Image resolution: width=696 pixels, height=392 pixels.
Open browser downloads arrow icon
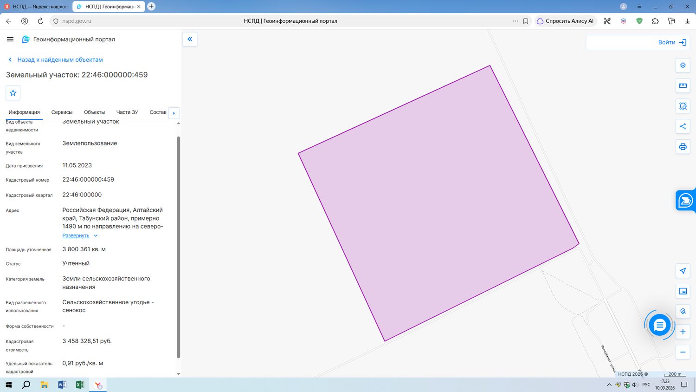click(x=687, y=21)
